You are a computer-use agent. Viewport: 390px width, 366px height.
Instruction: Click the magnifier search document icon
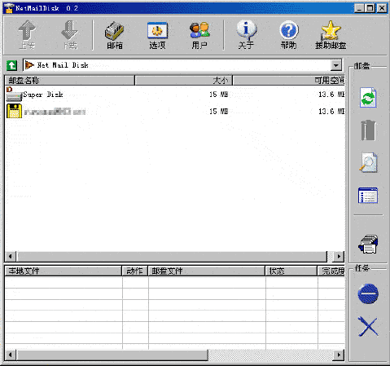pyautogui.click(x=368, y=162)
